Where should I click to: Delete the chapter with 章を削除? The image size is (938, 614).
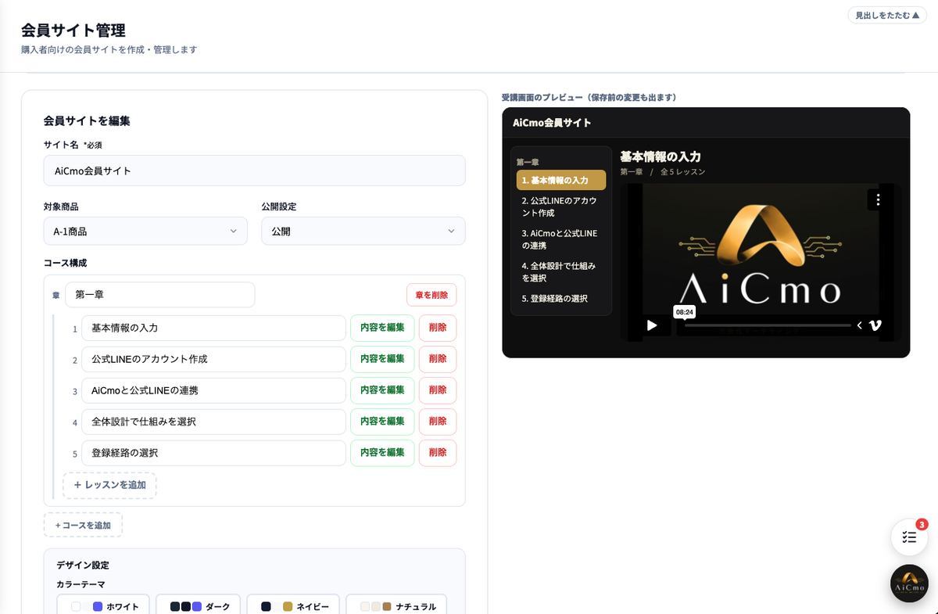(x=431, y=295)
